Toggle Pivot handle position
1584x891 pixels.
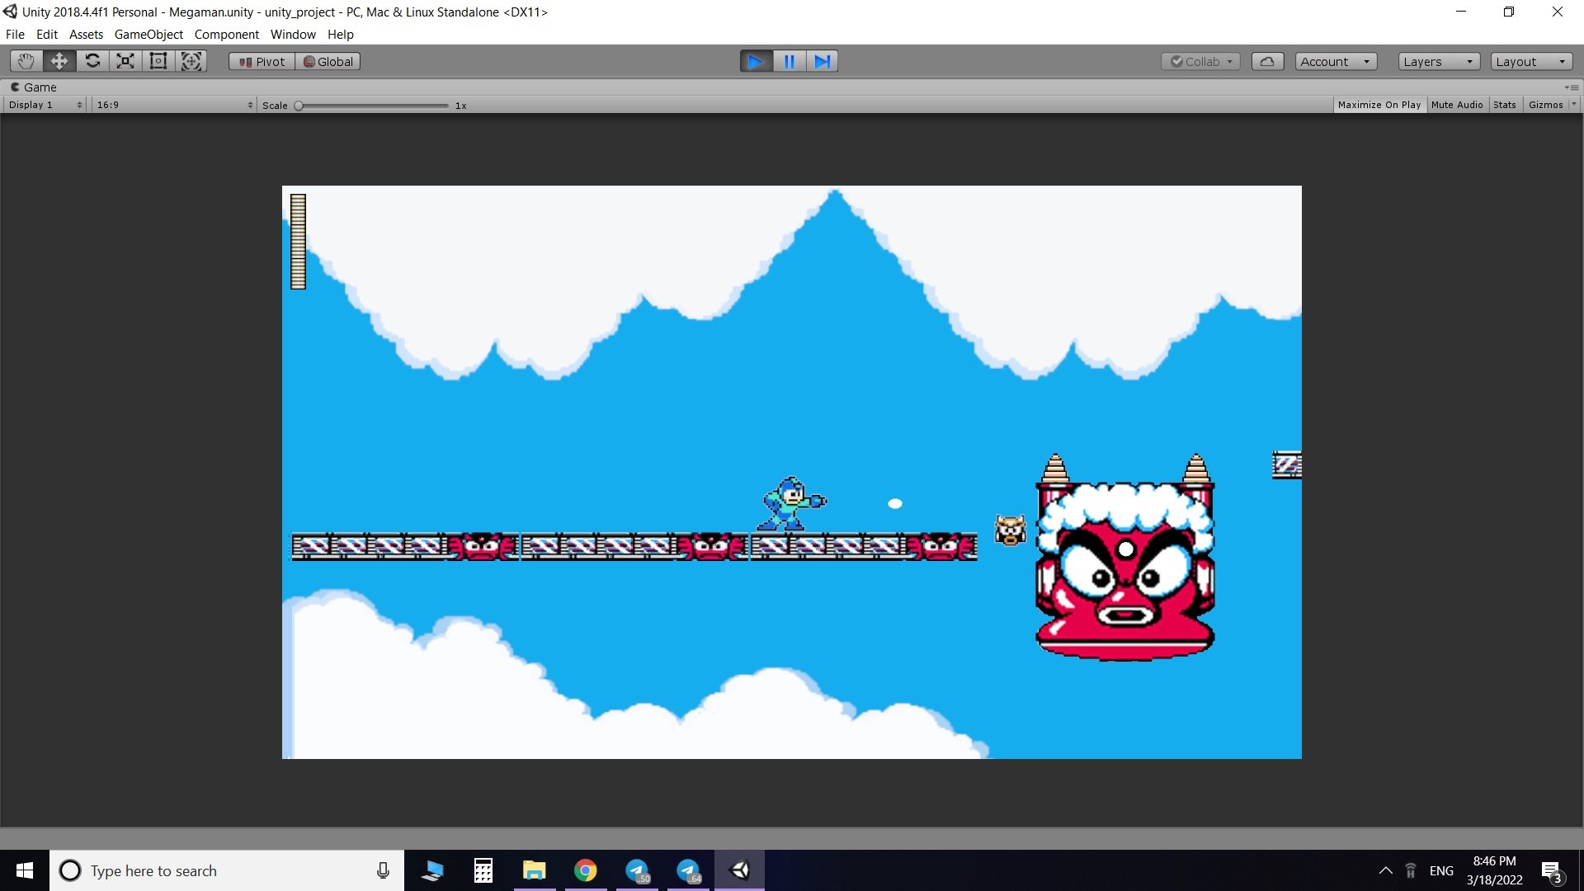pyautogui.click(x=262, y=62)
